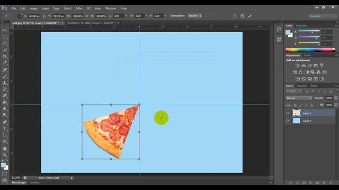
Task: Add a Hue/Saturation adjustment
Action: click(x=295, y=72)
